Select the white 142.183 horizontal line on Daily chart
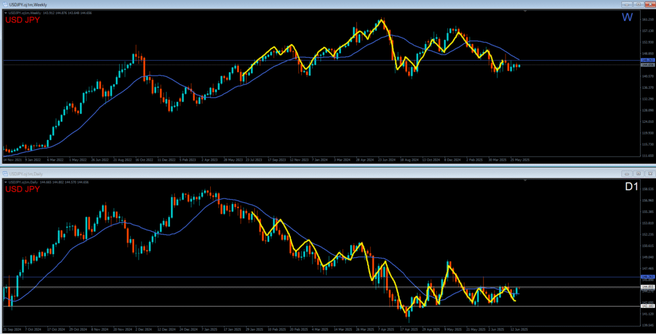The width and height of the screenshot is (656, 334). coord(322,306)
